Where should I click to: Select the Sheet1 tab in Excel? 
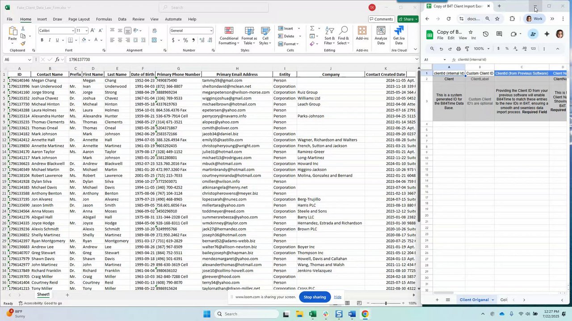[x=43, y=295]
